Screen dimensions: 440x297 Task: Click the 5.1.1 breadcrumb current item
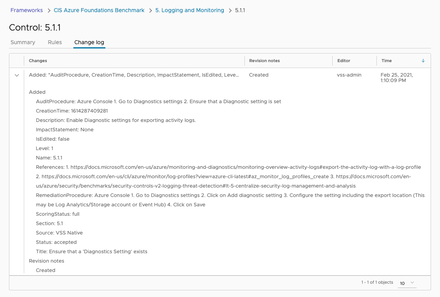[240, 10]
